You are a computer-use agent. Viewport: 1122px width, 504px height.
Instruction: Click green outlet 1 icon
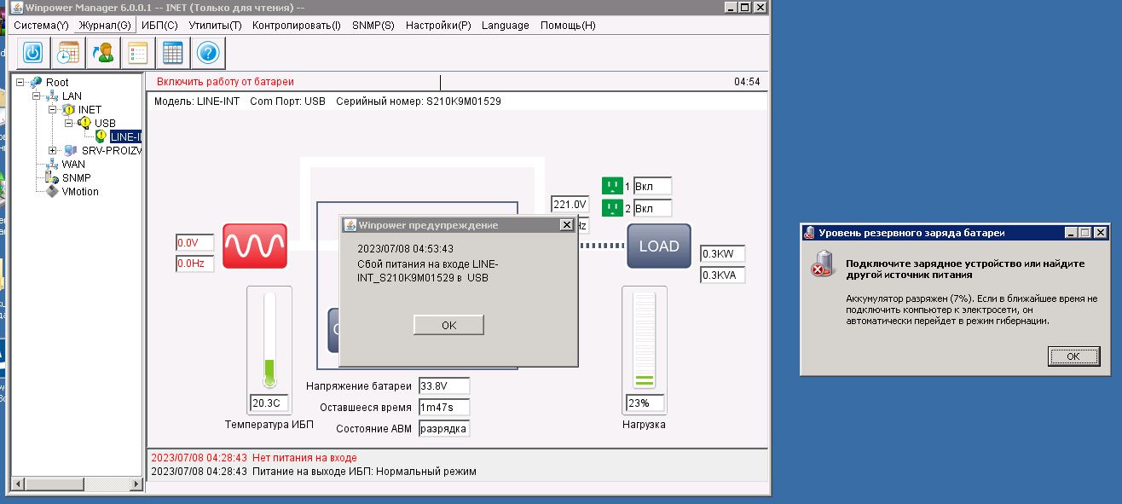(x=612, y=186)
